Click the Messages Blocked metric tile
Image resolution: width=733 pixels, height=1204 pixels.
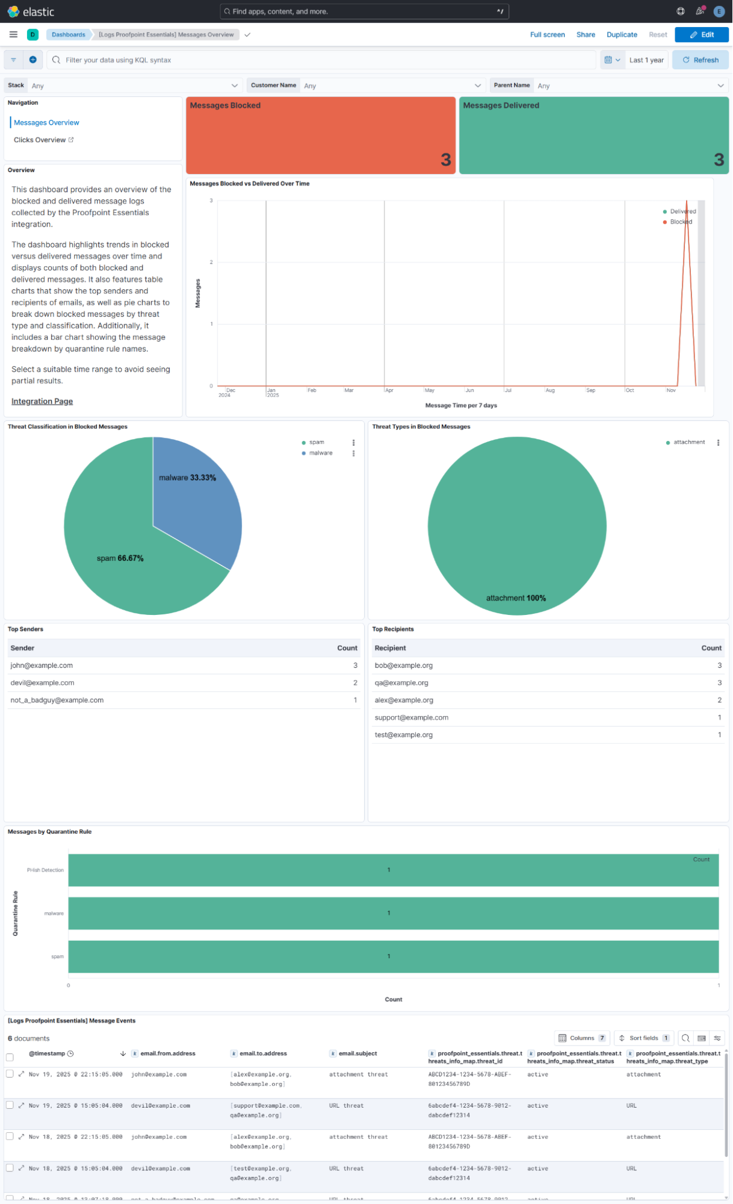321,136
